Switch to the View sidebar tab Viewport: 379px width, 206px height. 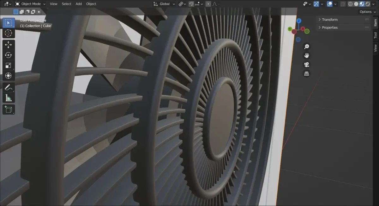point(376,48)
